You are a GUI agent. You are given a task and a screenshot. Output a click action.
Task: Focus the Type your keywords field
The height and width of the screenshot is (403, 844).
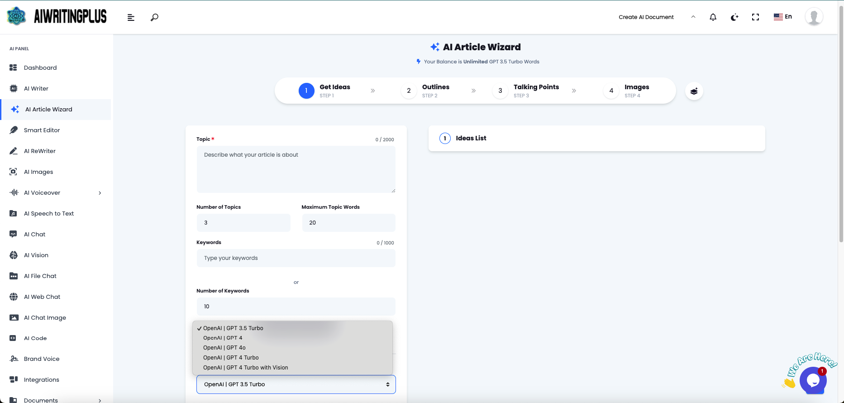296,258
